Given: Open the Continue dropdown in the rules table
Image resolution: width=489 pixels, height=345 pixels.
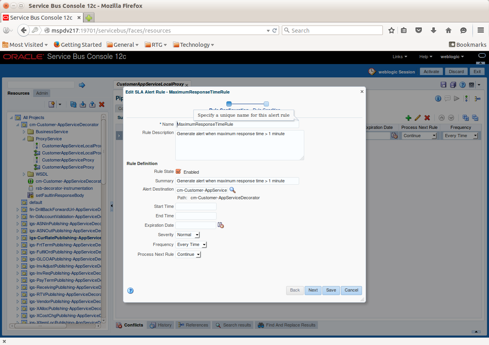Looking at the screenshot, I should coord(419,136).
